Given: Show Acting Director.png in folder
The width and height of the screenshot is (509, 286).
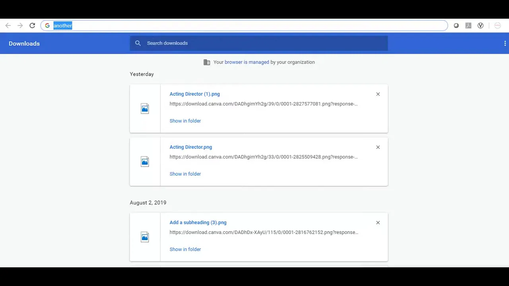Looking at the screenshot, I should click(x=185, y=174).
